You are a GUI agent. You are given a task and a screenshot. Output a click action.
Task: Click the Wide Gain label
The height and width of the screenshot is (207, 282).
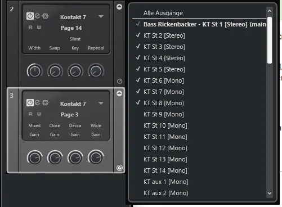[96, 130]
